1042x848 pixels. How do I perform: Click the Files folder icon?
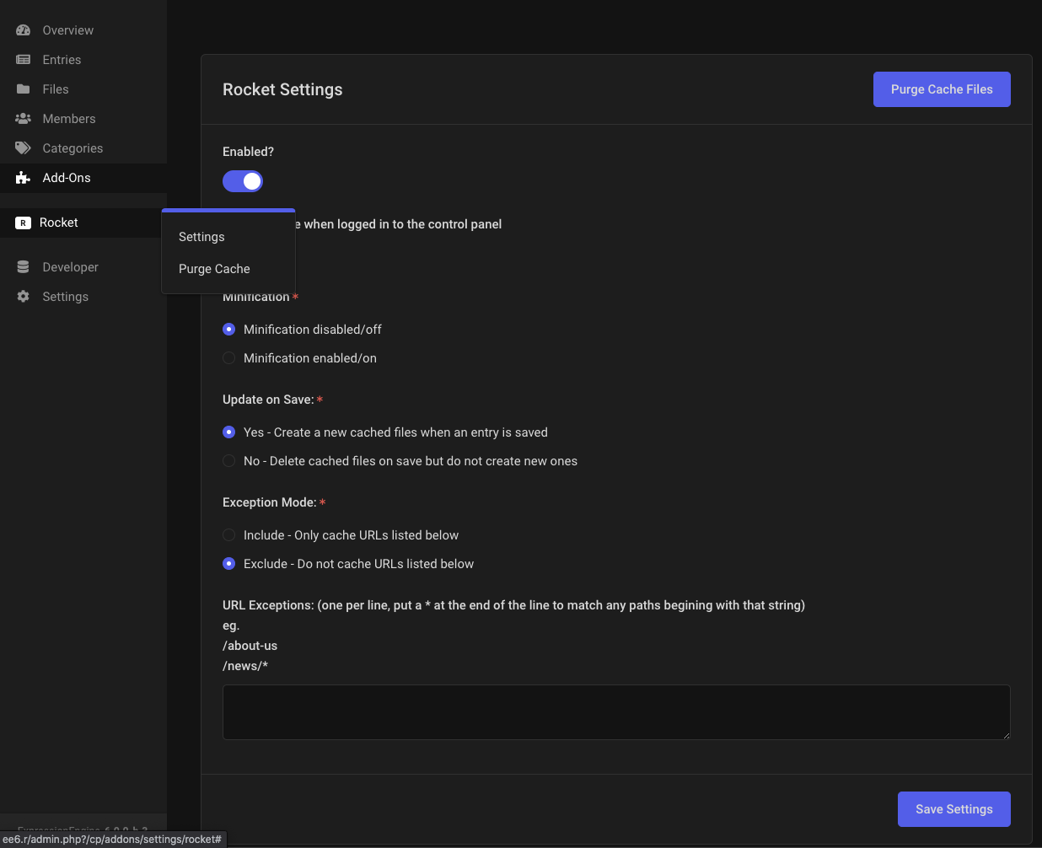24,89
